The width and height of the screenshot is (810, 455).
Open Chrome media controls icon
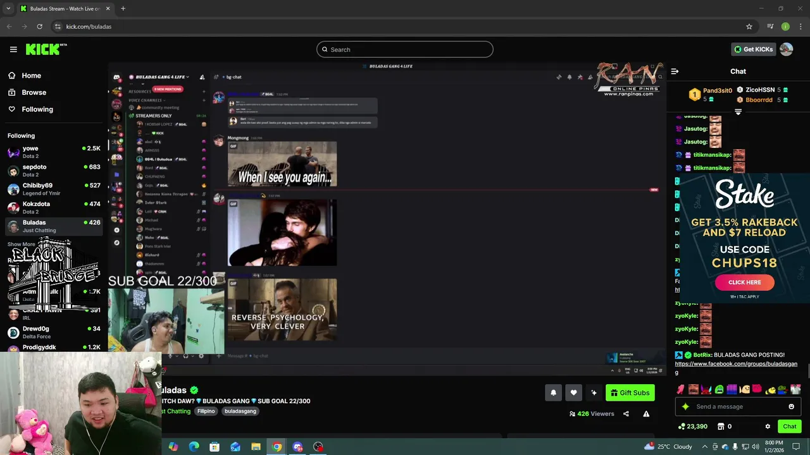point(770,27)
